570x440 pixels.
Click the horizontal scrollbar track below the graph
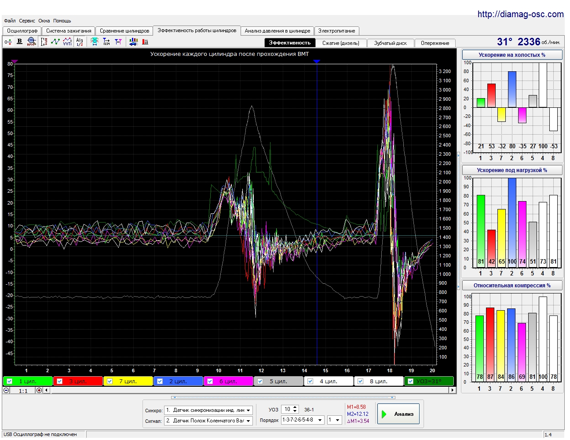pyautogui.click(x=249, y=390)
